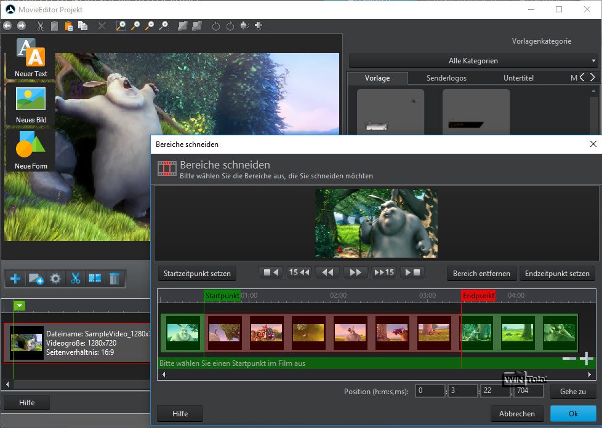This screenshot has width=602, height=428.
Task: Click the seconds position input field
Action: pos(495,391)
